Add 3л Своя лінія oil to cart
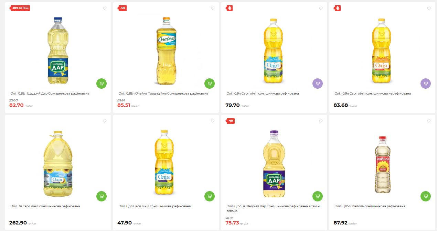The image size is (437, 231). pos(102,196)
